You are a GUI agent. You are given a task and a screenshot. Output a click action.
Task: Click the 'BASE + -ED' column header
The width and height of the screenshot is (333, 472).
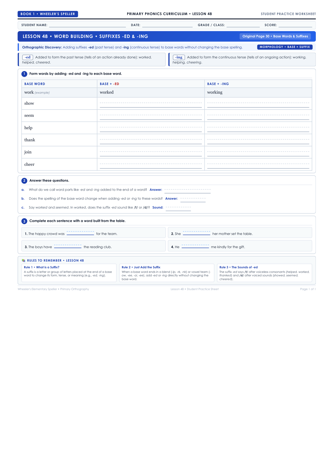110,84
